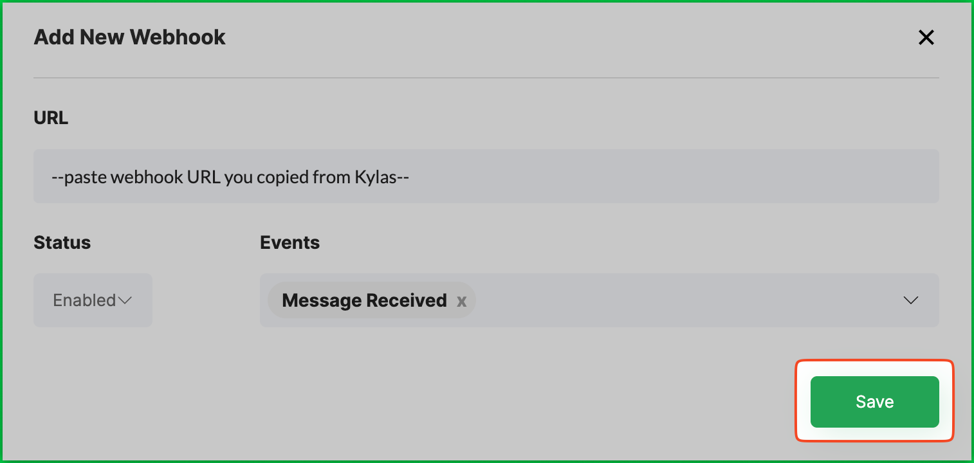Click the Events field label
Image resolution: width=974 pixels, height=463 pixels.
289,242
